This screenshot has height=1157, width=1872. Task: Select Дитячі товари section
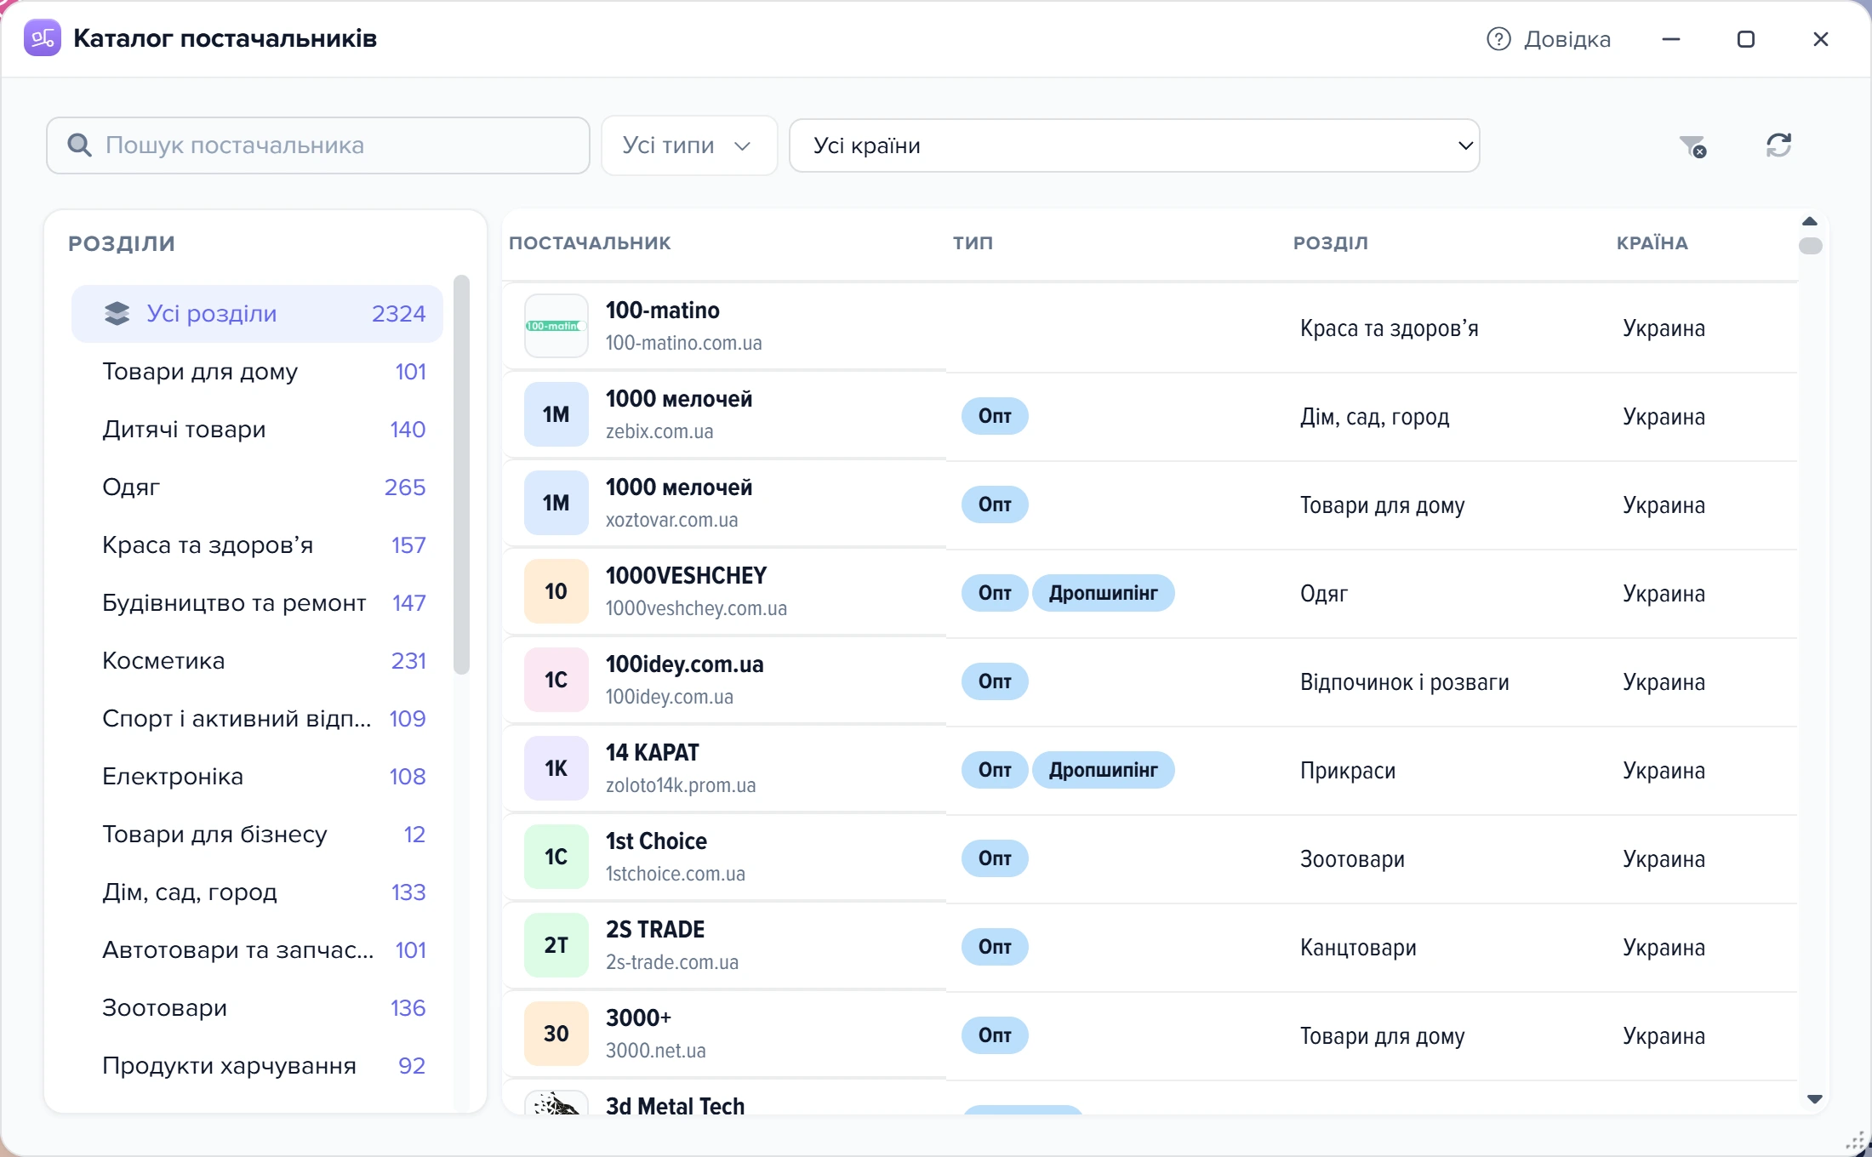[257, 430]
